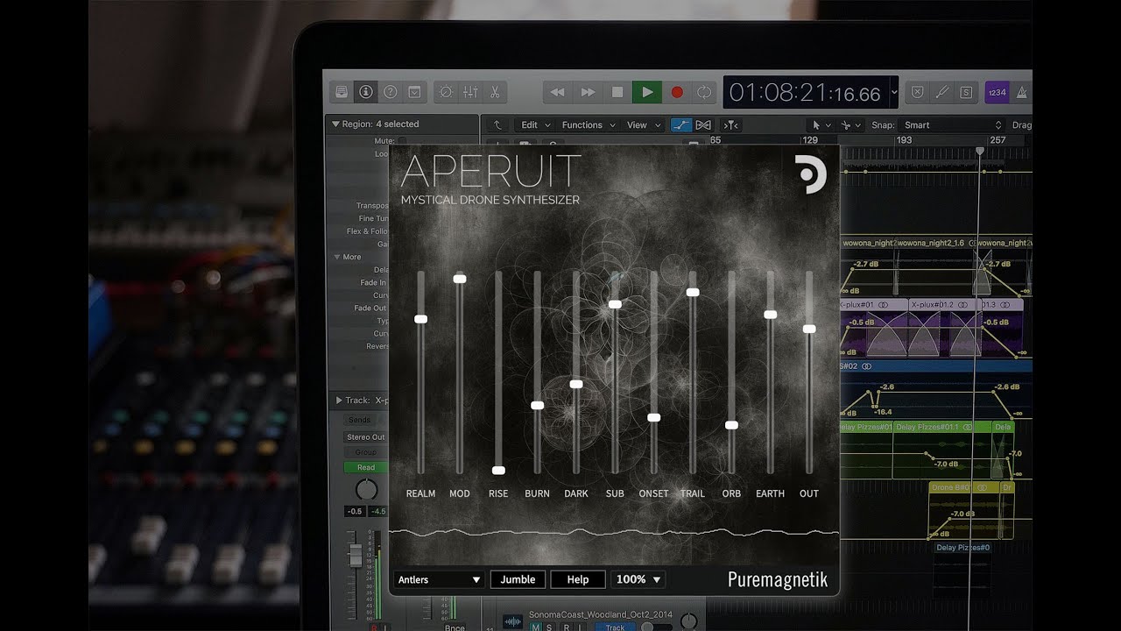Click the -0.5 level value field
1121x631 pixels.
355,511
